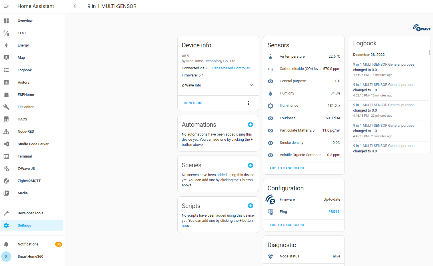Collapse the sidebar with the menu icon
Viewport: 433px width, 266px height.
6,6
